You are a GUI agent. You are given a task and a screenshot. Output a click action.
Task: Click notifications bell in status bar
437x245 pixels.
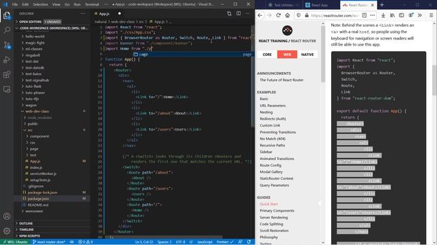tap(249, 242)
